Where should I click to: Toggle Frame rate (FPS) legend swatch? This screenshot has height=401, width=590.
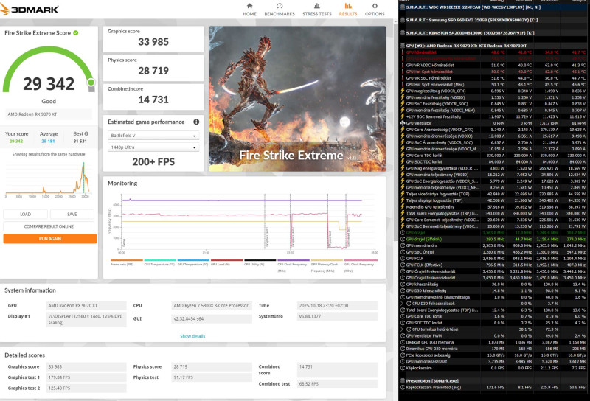pyautogui.click(x=127, y=260)
